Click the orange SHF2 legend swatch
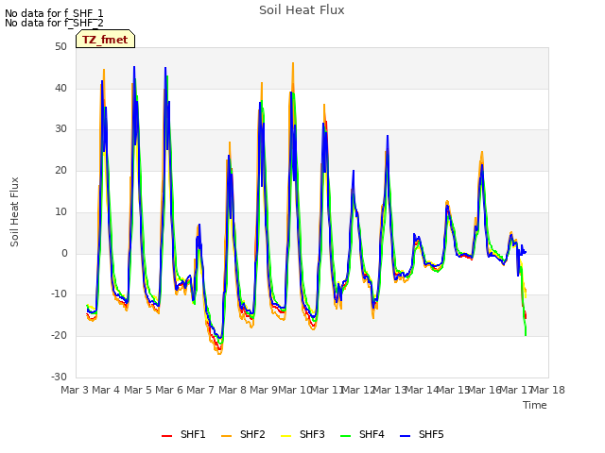The height and width of the screenshot is (453, 605). (x=227, y=436)
